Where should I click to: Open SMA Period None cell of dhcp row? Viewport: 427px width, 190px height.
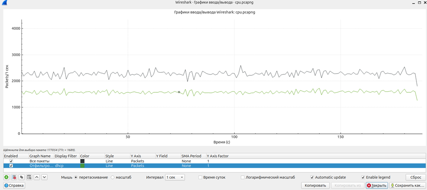[x=194, y=165]
